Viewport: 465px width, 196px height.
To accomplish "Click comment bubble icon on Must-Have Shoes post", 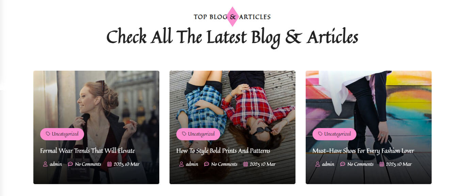I will 343,164.
